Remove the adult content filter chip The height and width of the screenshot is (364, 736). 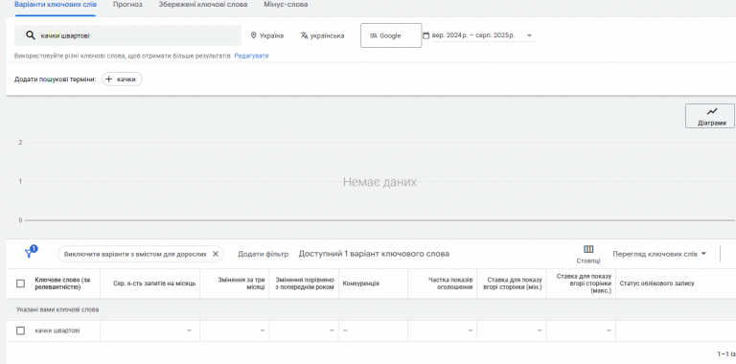coord(216,254)
